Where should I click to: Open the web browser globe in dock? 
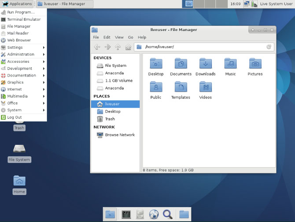click(153, 214)
